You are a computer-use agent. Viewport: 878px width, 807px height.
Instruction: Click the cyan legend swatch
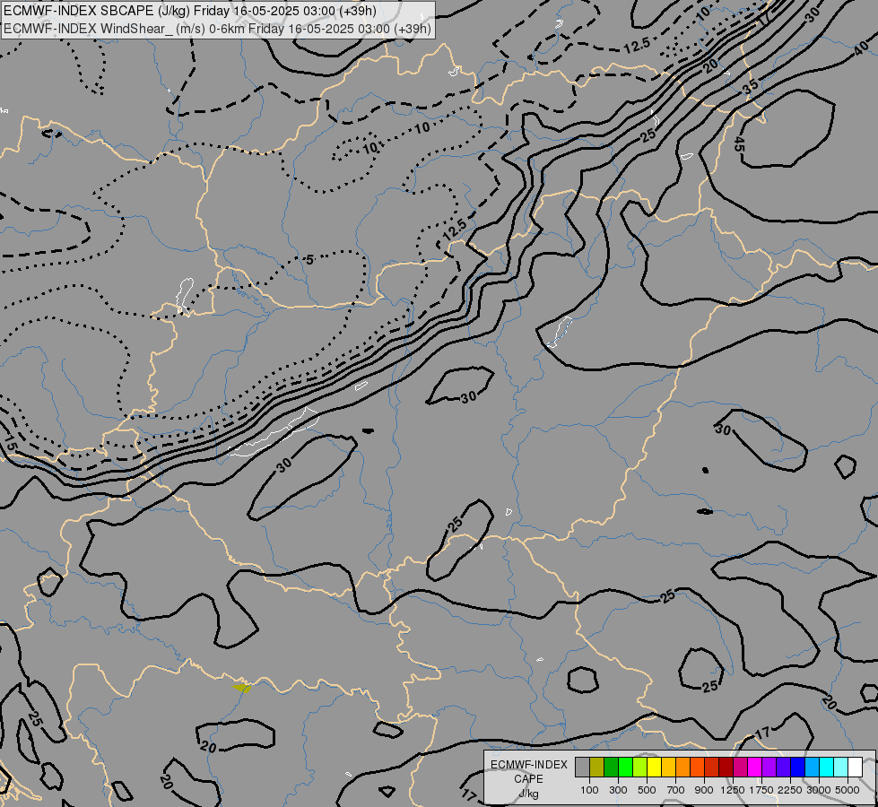coord(826,767)
